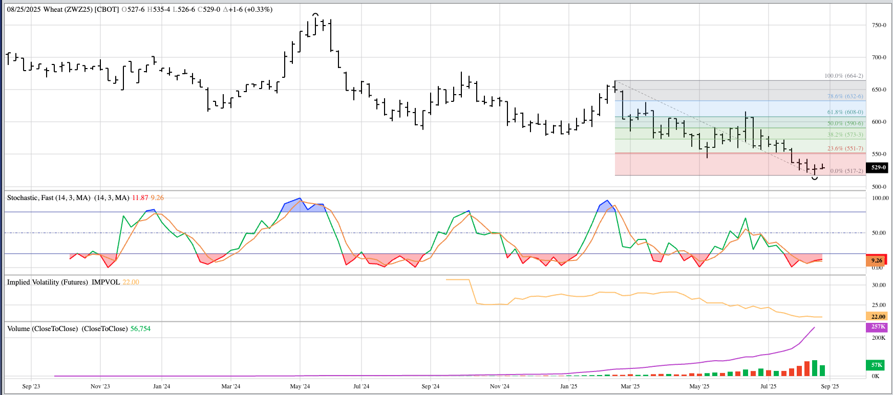Click the 'Wheat (ZWZ25) [CBOT]' chart title
This screenshot has width=893, height=395.
(81, 9)
